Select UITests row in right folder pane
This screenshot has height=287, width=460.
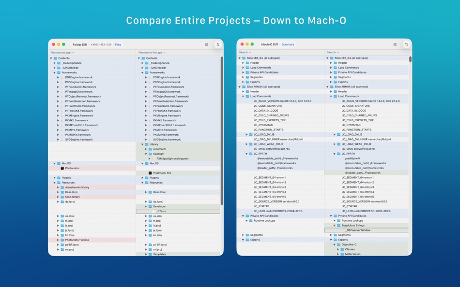tap(178, 211)
